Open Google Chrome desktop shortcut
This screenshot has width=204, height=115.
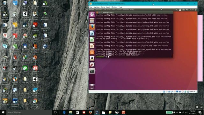[x=35, y=103]
